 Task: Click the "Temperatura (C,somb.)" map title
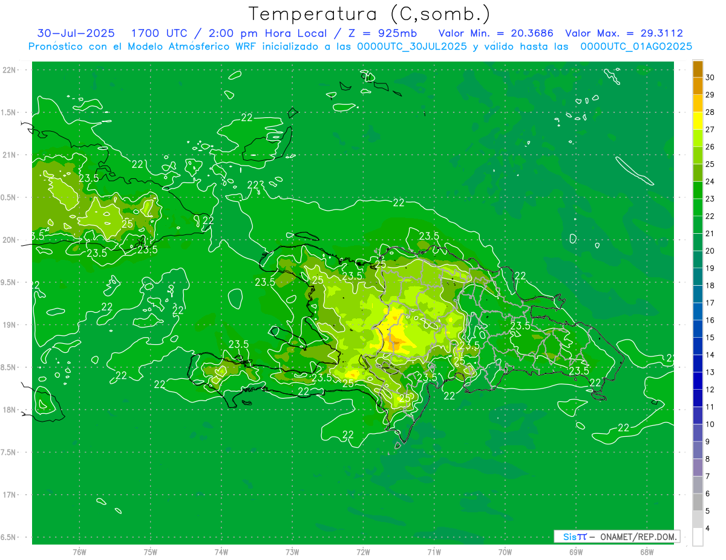[x=369, y=14]
